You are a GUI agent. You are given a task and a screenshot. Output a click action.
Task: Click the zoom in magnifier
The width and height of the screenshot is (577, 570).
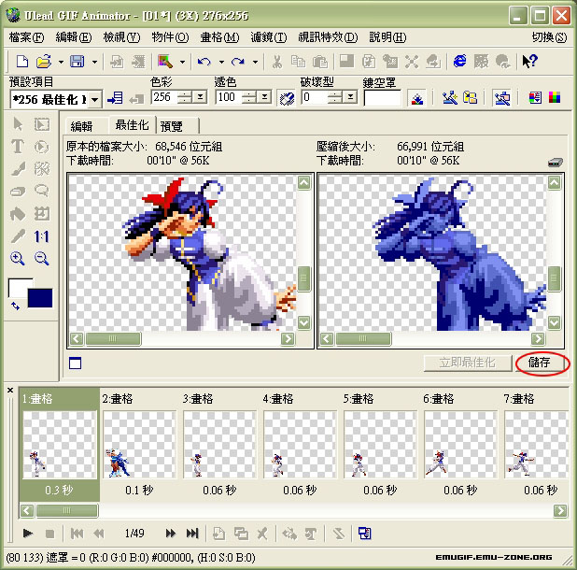(x=18, y=259)
